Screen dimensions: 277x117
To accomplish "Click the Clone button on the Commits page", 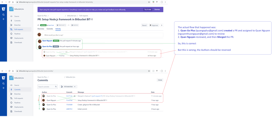I will [160, 80].
